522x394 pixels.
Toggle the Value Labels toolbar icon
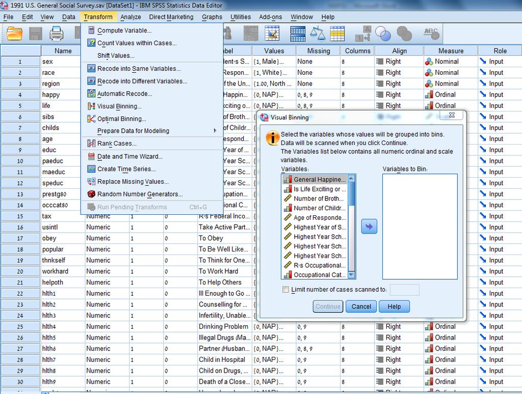363,34
